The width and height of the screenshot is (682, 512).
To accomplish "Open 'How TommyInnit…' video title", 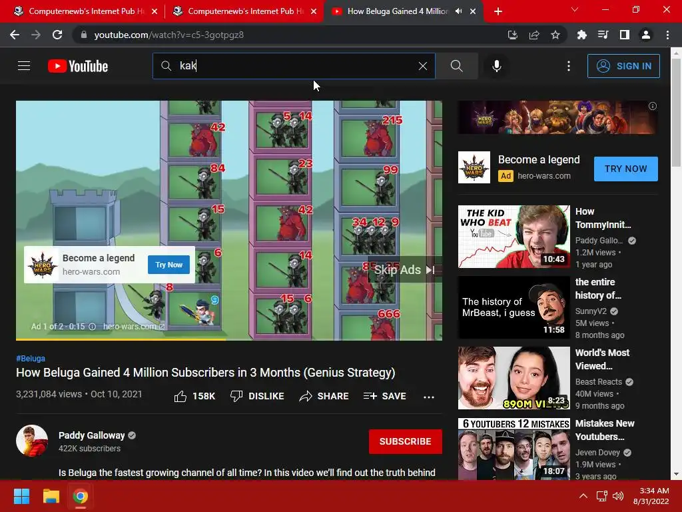I will 603,218.
